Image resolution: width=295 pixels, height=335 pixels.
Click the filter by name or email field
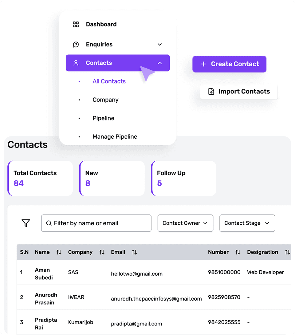96,223
